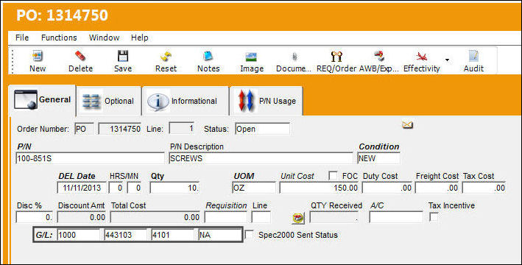Open the REQ/Order toolbar icon
522x265 pixels.
(x=336, y=56)
